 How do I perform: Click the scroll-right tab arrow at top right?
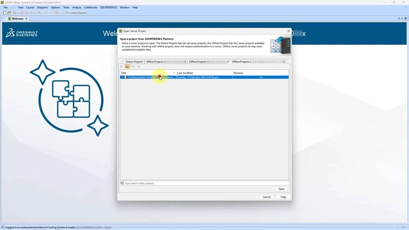coord(402,18)
